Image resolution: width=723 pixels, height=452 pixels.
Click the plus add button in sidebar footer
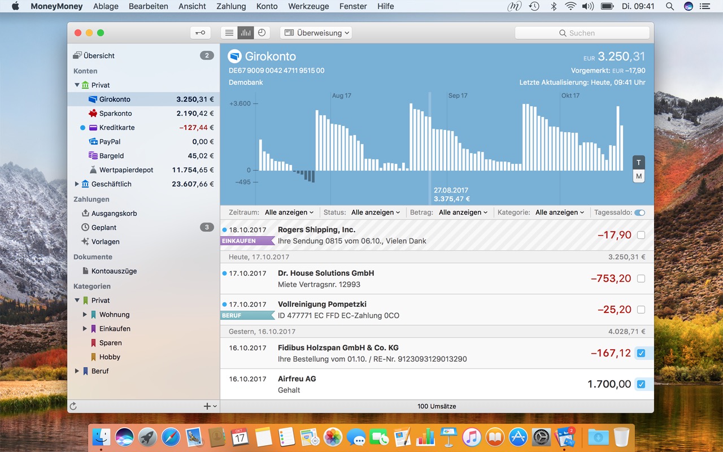tap(207, 406)
